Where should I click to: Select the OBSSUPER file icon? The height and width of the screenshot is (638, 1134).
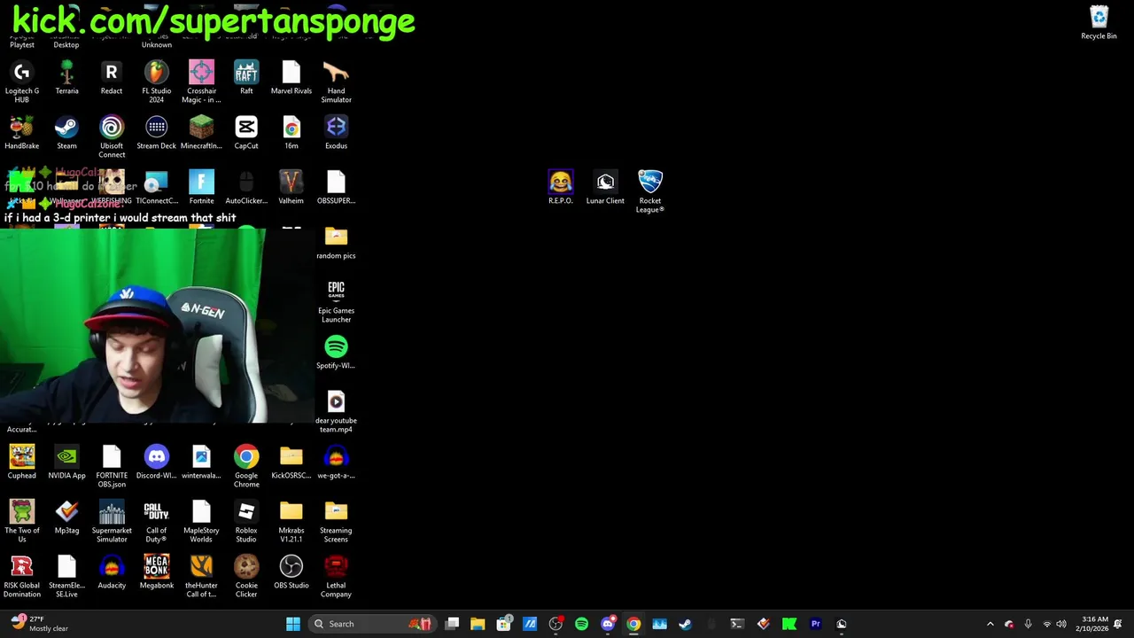pyautogui.click(x=336, y=188)
